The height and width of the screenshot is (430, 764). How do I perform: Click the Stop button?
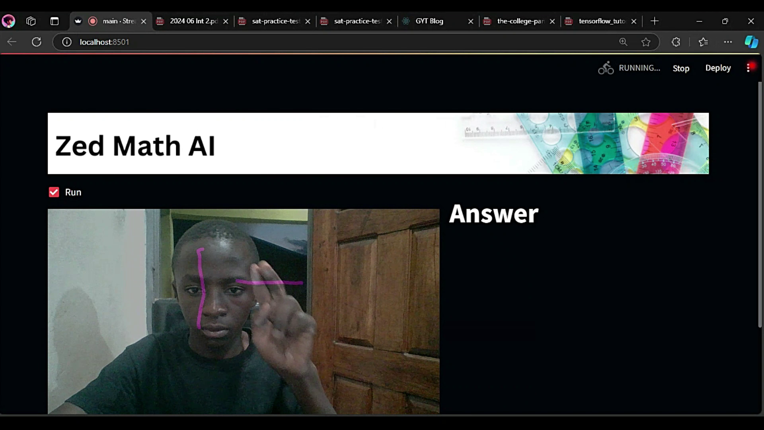pyautogui.click(x=681, y=68)
